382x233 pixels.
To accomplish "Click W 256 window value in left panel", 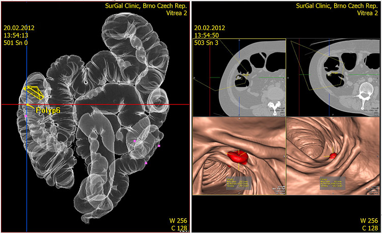I will point(179,221).
